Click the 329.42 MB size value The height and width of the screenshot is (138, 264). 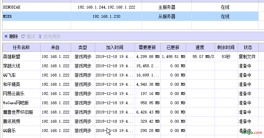150,121
